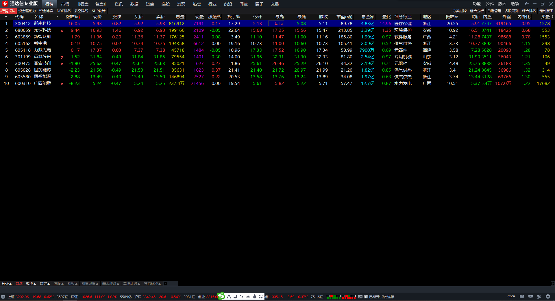Click the R marker next to 香农芯创
Viewport: 555px width, 301px height.
point(62,64)
